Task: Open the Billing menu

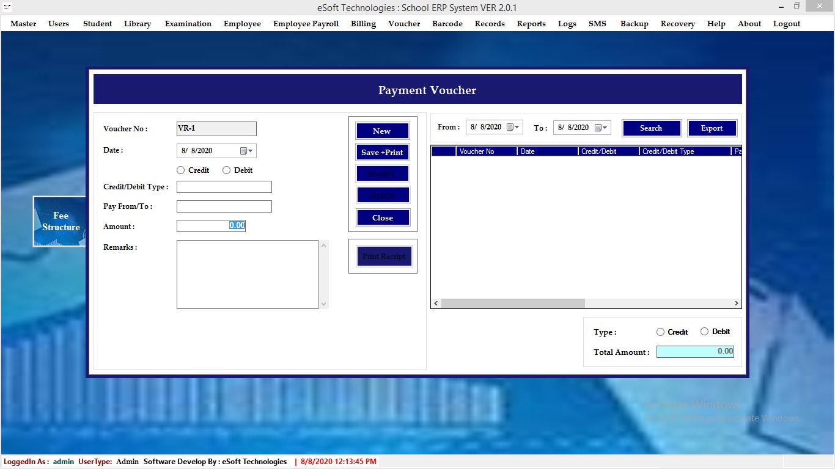Action: [x=363, y=24]
